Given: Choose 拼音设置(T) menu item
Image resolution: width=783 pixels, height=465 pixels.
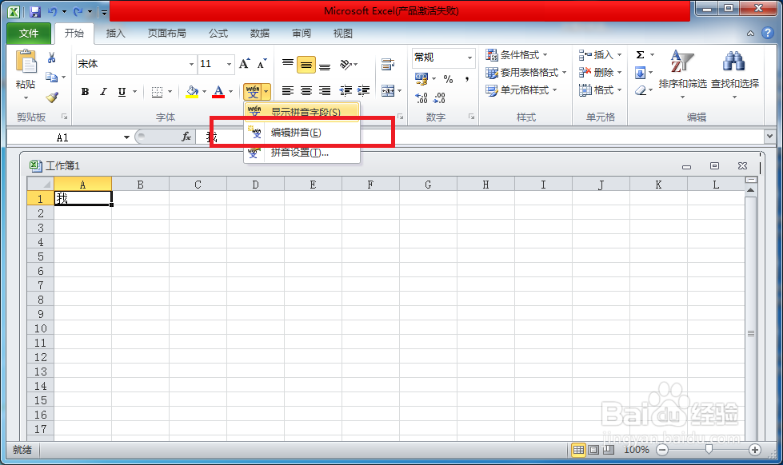Looking at the screenshot, I should pyautogui.click(x=302, y=153).
